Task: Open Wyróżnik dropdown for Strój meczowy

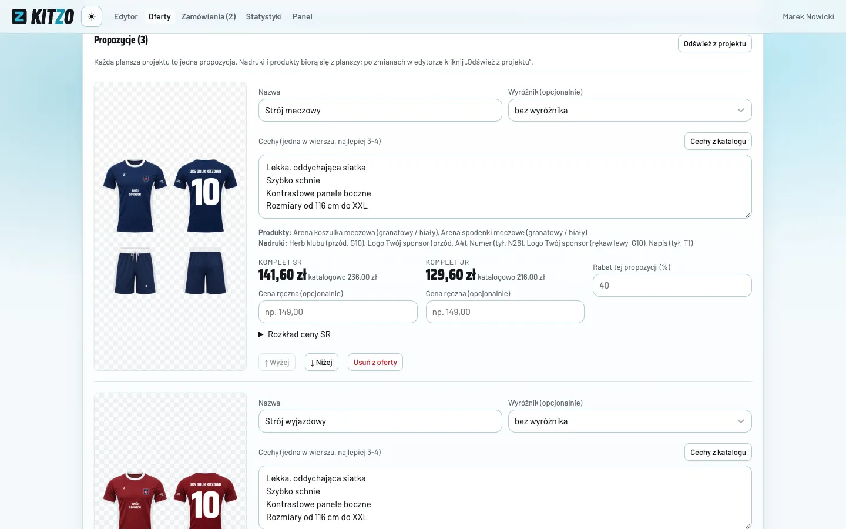Action: [630, 111]
